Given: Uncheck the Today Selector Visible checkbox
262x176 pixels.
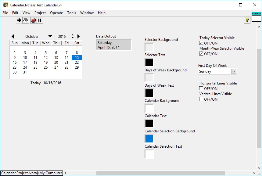Looking at the screenshot, I should pyautogui.click(x=201, y=43).
